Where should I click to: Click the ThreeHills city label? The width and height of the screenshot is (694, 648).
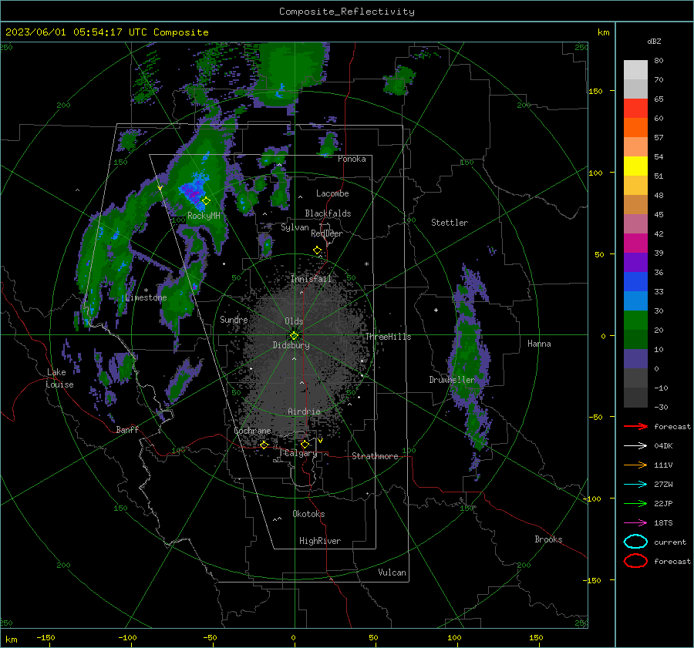388,337
